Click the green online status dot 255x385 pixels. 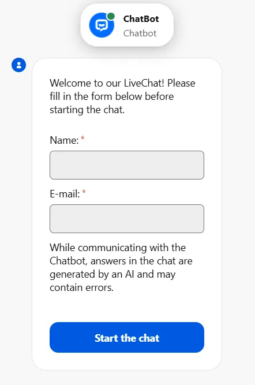click(111, 16)
